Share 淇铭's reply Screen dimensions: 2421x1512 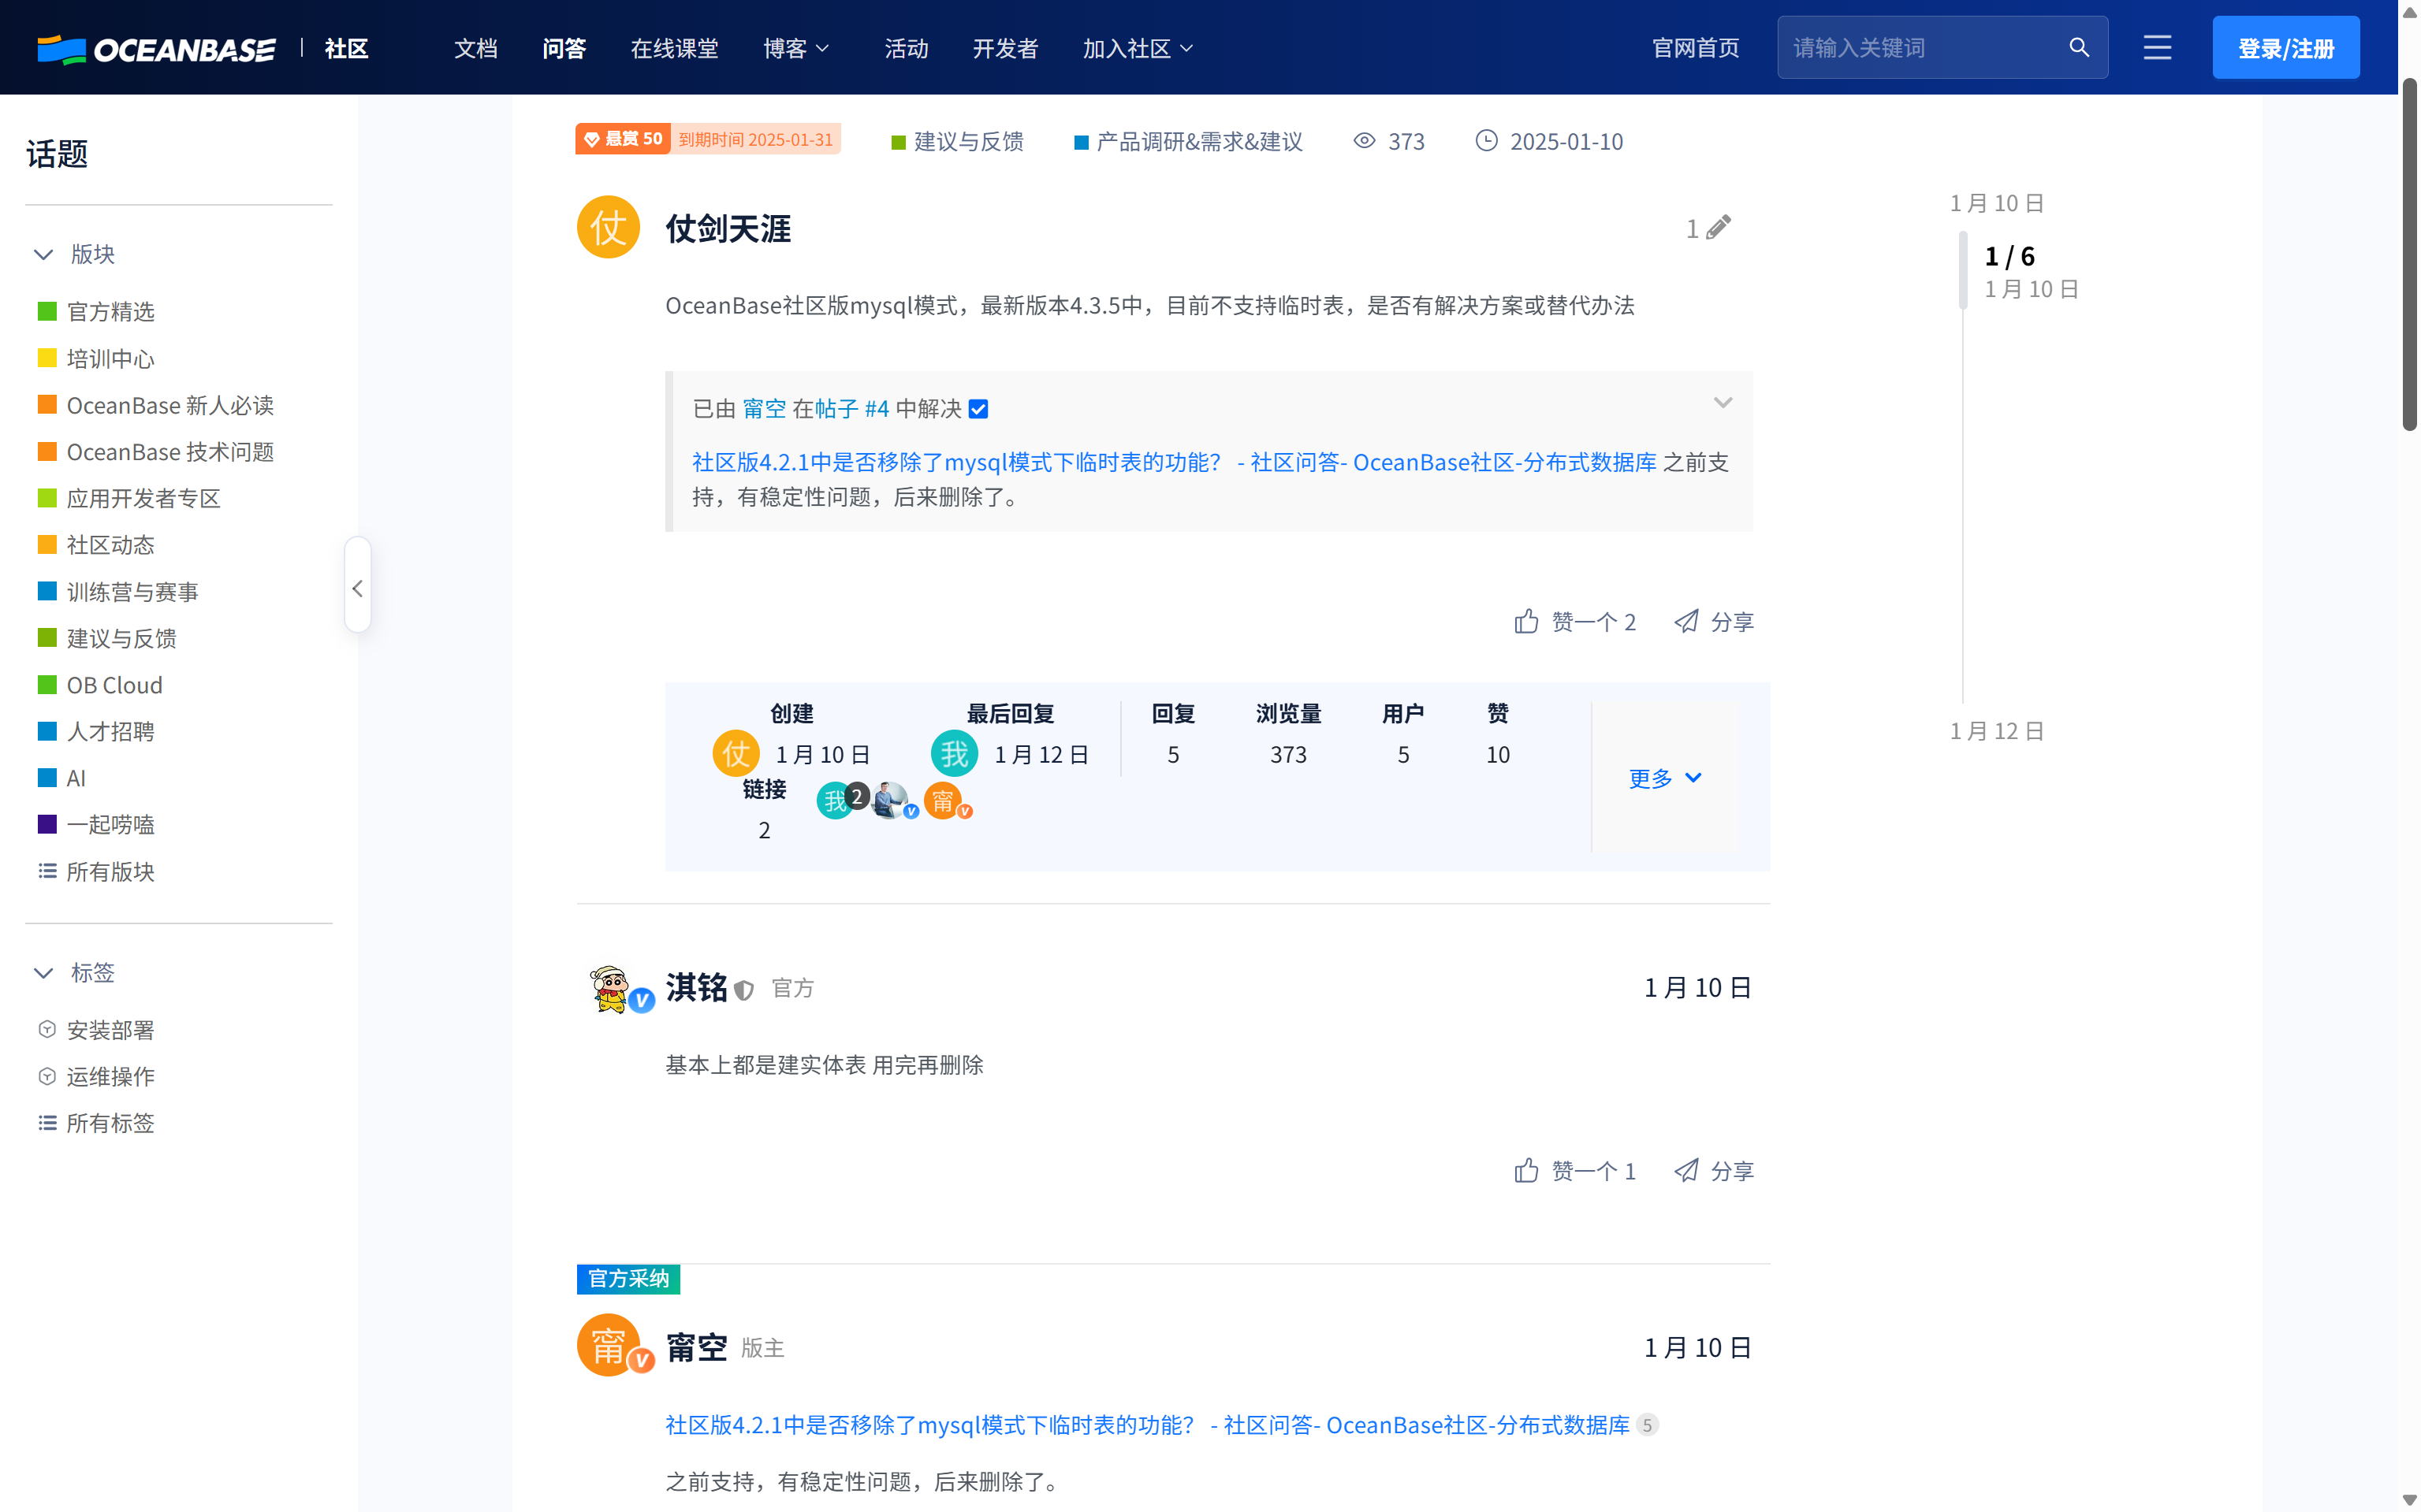point(1714,1171)
